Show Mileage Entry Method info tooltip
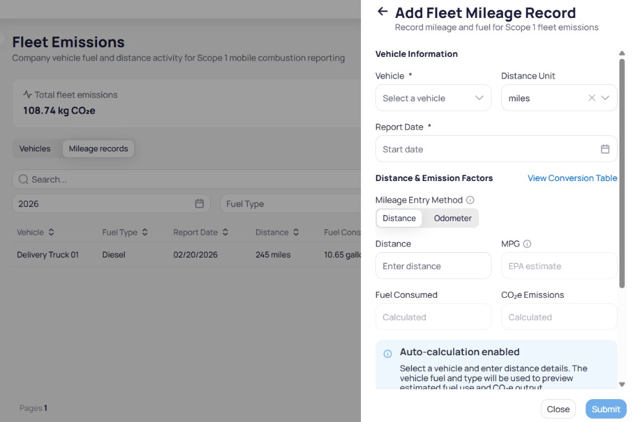This screenshot has height=422, width=633. pyautogui.click(x=470, y=200)
